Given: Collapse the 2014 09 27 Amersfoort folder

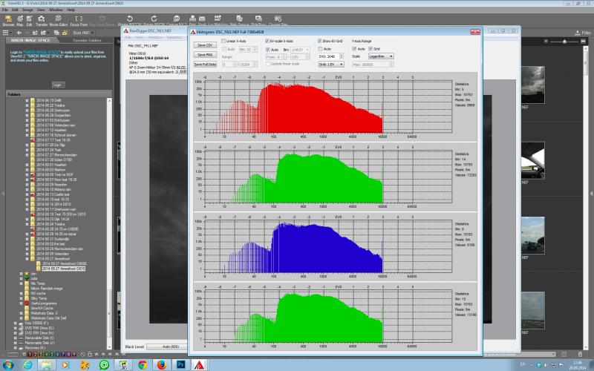Looking at the screenshot, I should coord(27,259).
